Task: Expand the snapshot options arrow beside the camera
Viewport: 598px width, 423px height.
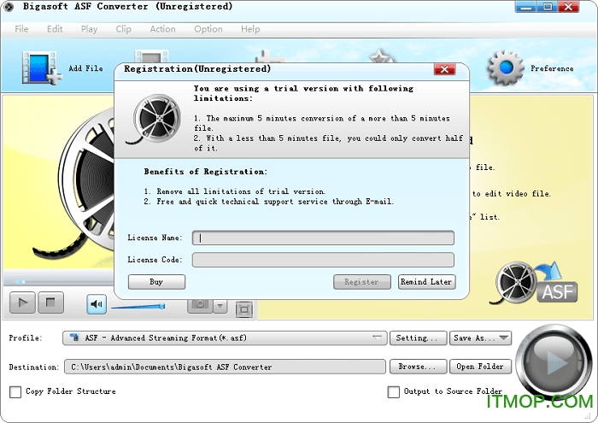Action: (x=220, y=305)
